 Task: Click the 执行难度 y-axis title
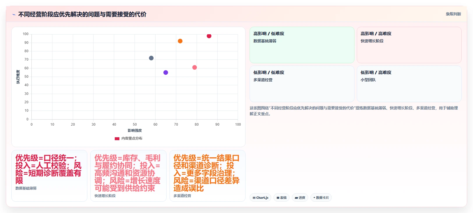(18, 77)
